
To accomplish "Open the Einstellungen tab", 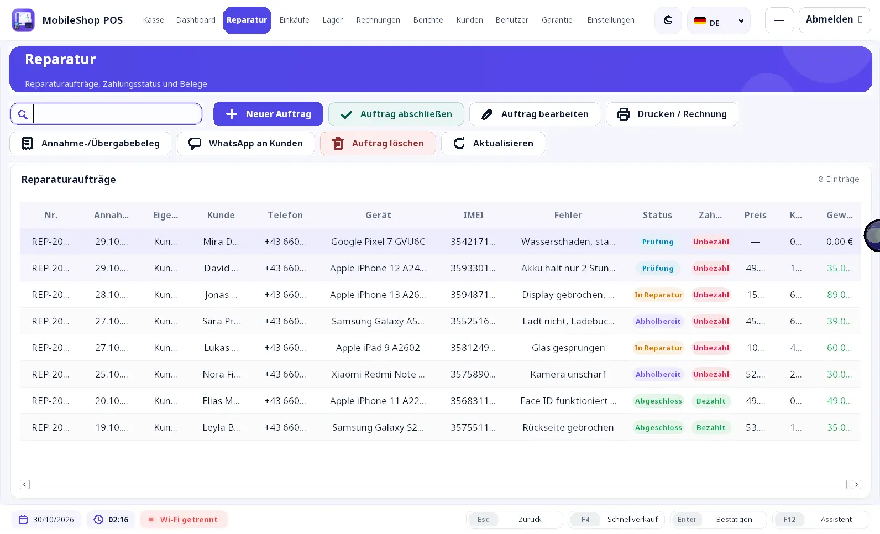I will click(611, 20).
